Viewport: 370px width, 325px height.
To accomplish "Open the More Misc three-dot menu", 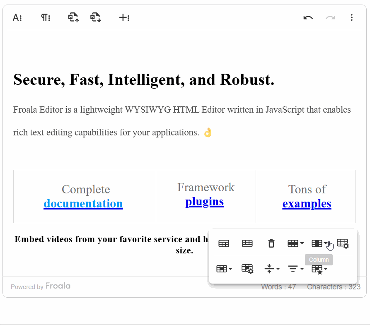I will coord(352,18).
